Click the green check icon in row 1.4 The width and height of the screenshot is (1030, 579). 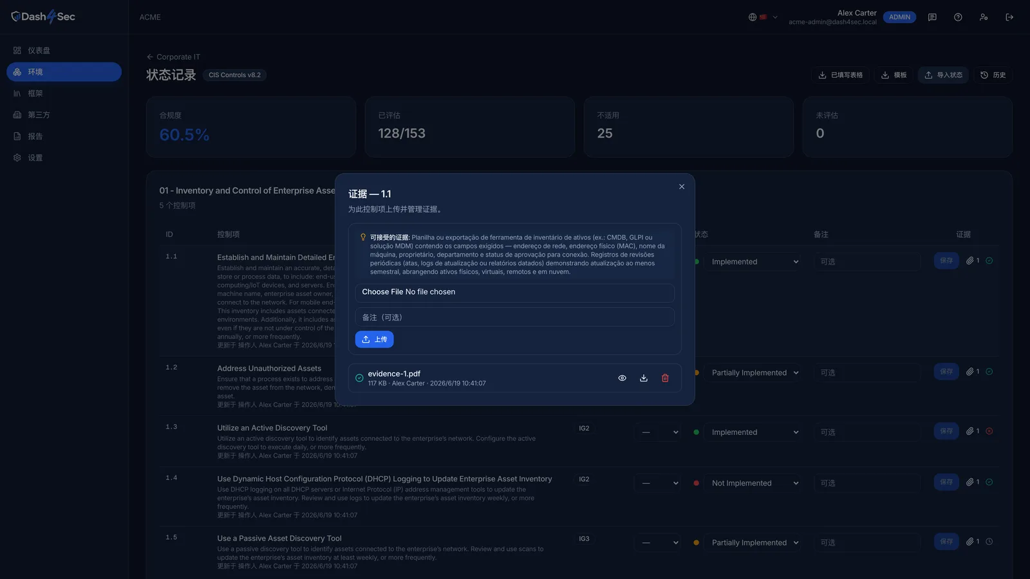point(989,482)
